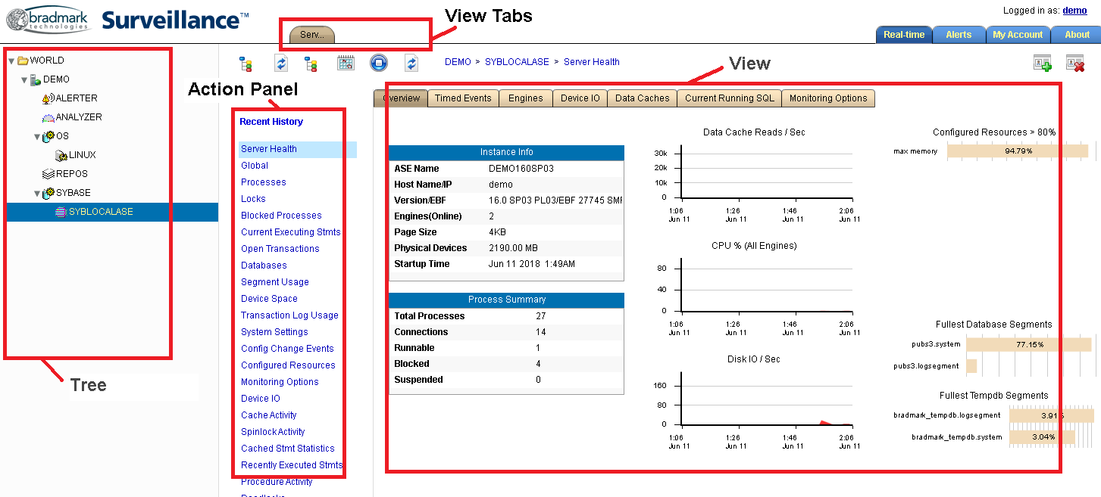
Task: Open the Current Running SQL tab
Action: [x=729, y=98]
